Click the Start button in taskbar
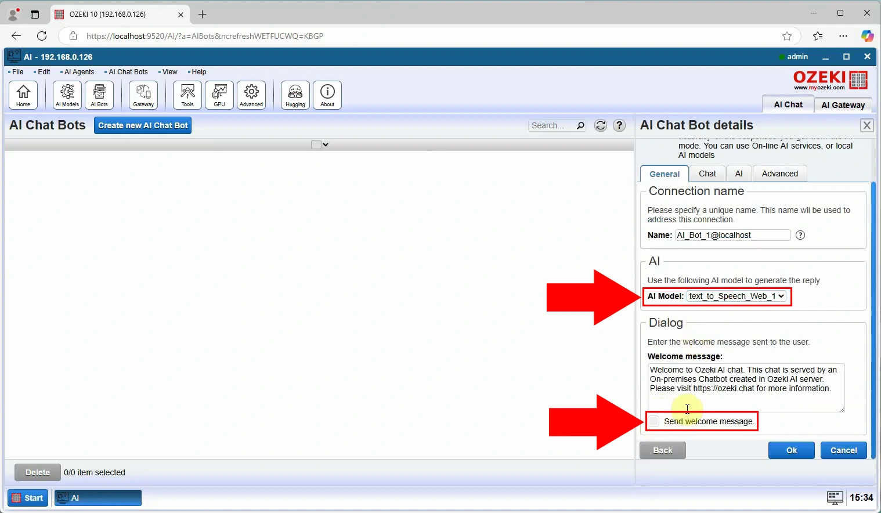This screenshot has height=513, width=881. click(28, 498)
